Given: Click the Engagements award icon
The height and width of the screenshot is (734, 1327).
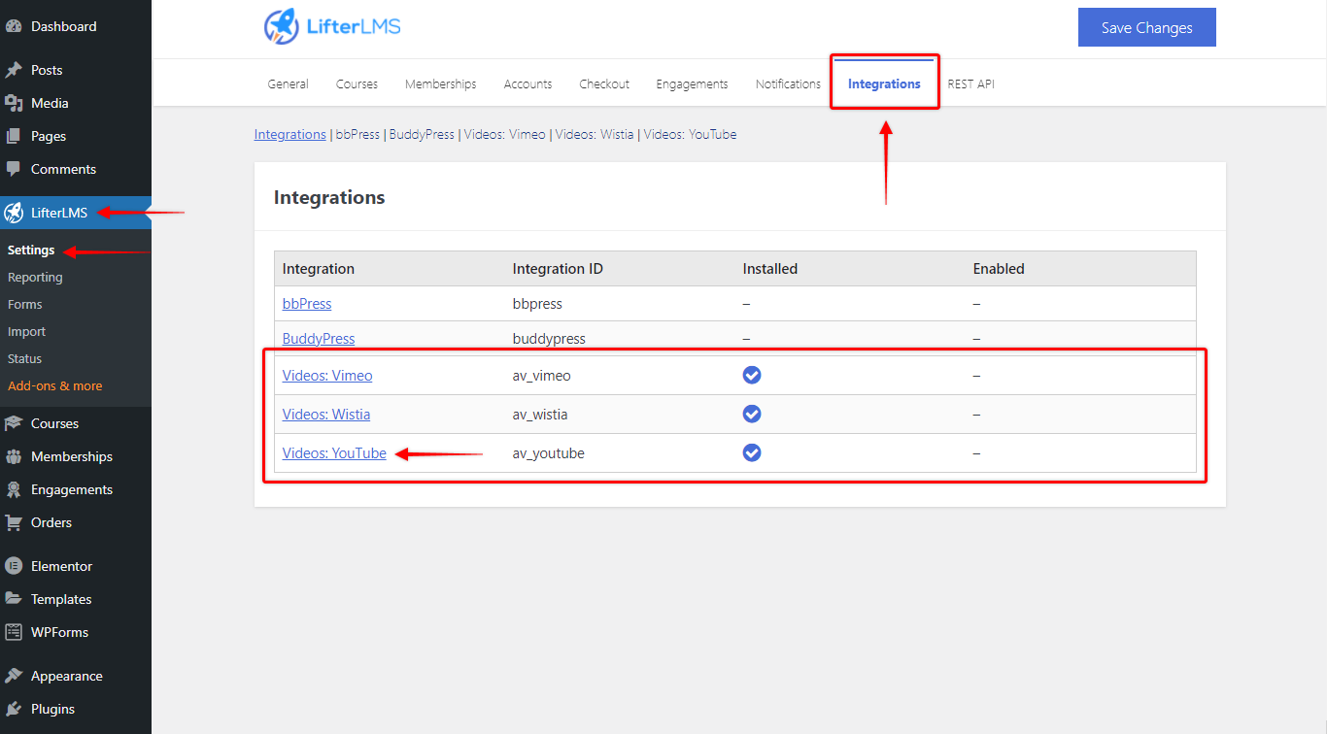Looking at the screenshot, I should click(x=14, y=489).
